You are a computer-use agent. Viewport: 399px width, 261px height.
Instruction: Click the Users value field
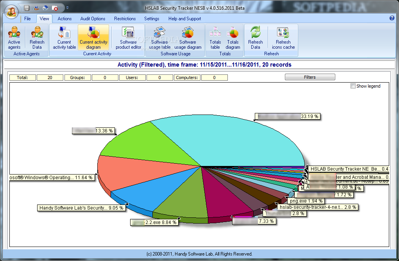click(159, 78)
